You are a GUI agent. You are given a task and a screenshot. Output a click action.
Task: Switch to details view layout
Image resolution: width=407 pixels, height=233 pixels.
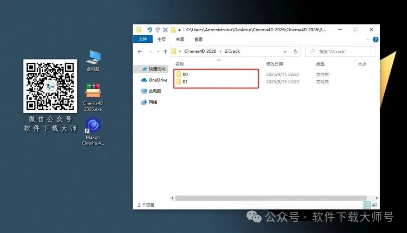366,205
